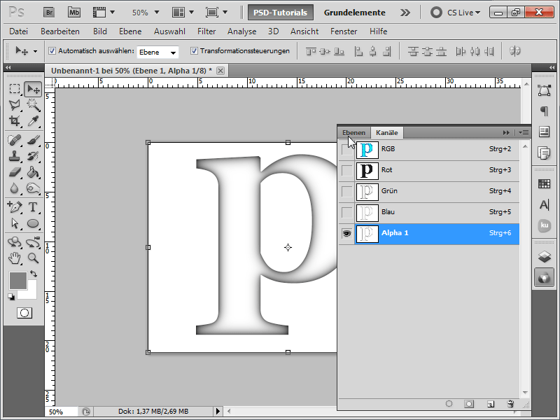The width and height of the screenshot is (560, 420).
Task: Open the Fenster menu
Action: tap(344, 31)
